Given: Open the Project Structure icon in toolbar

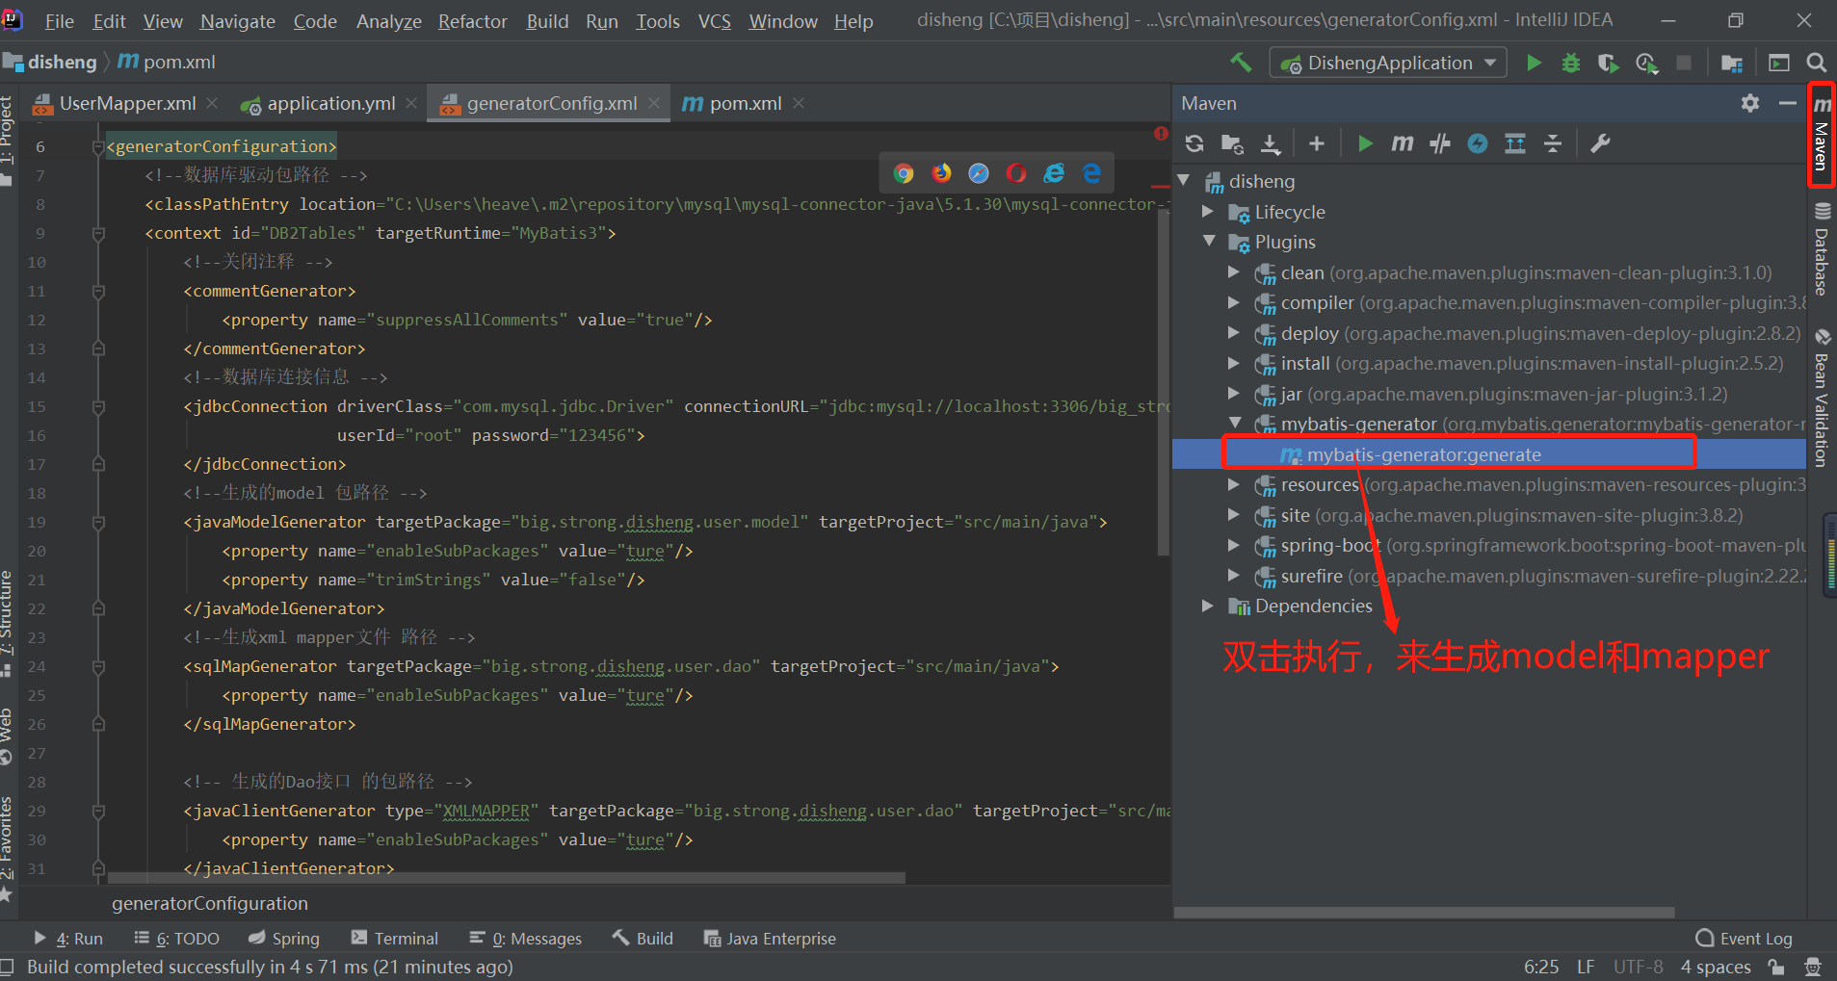Looking at the screenshot, I should (1732, 63).
